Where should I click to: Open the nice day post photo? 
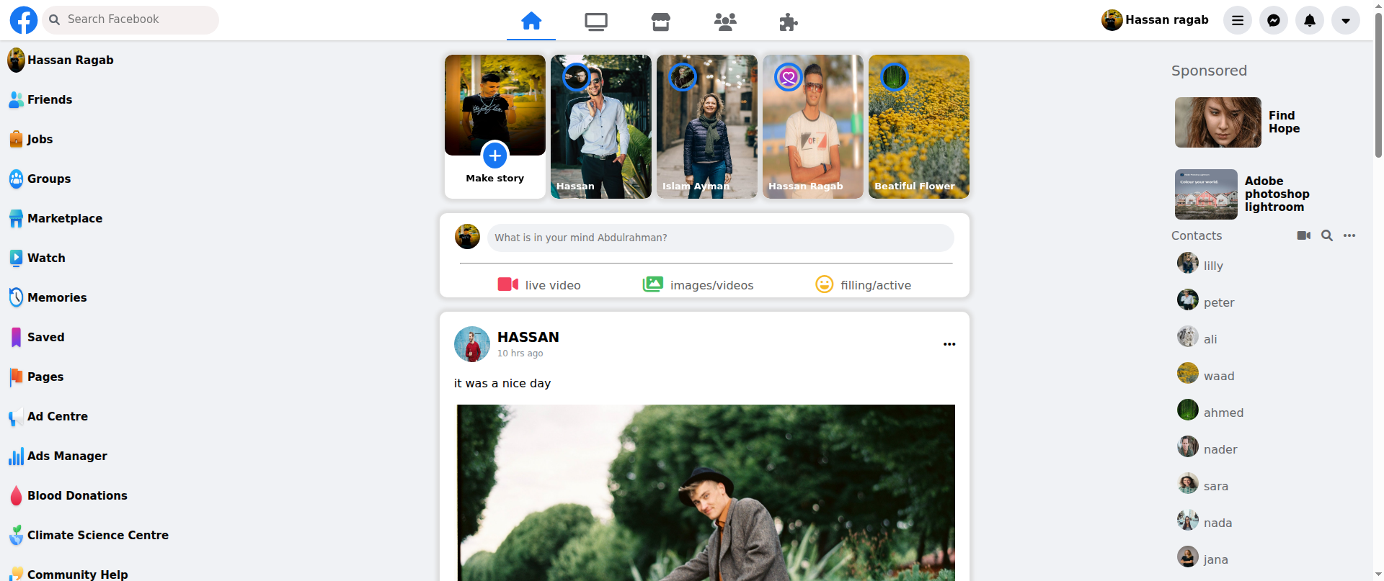coord(706,492)
